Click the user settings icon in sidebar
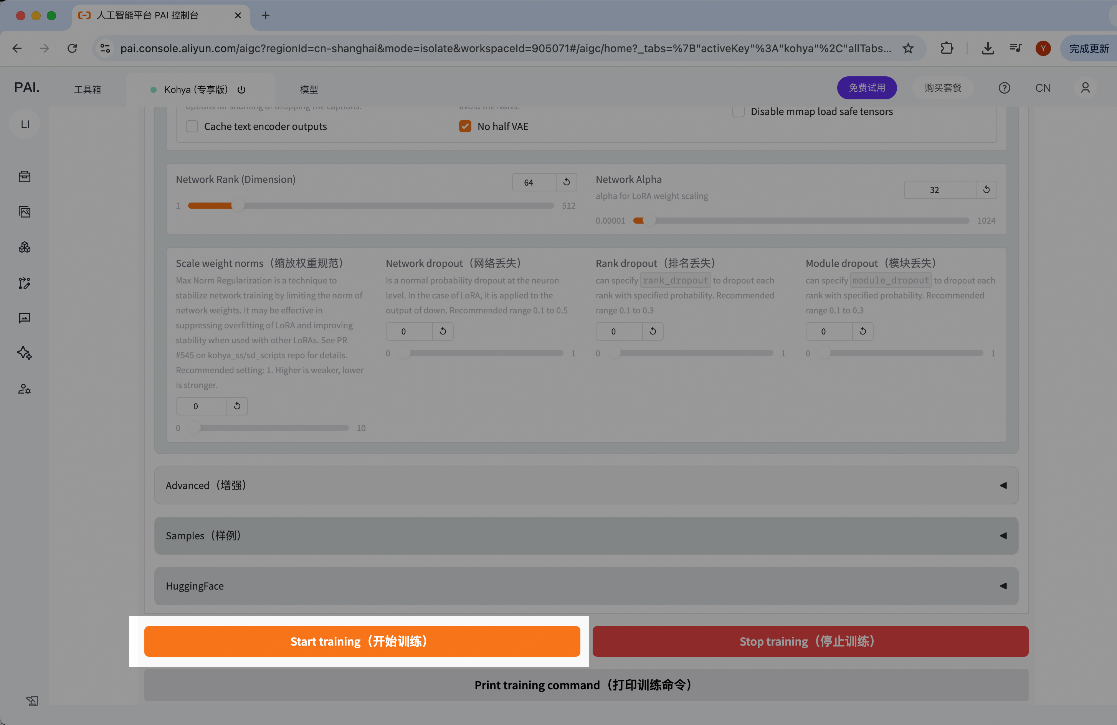The width and height of the screenshot is (1117, 725). [x=25, y=389]
